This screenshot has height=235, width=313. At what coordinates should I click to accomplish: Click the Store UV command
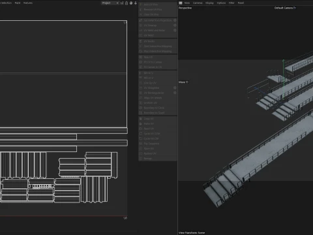coord(158,148)
